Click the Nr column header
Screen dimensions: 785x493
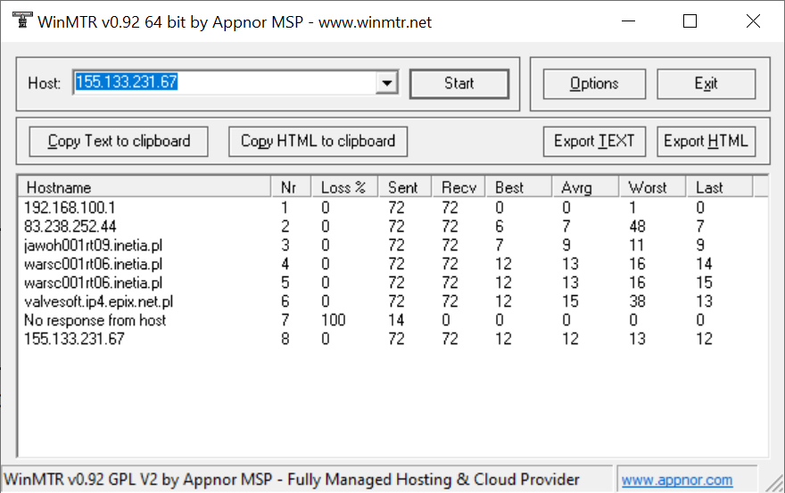point(291,187)
